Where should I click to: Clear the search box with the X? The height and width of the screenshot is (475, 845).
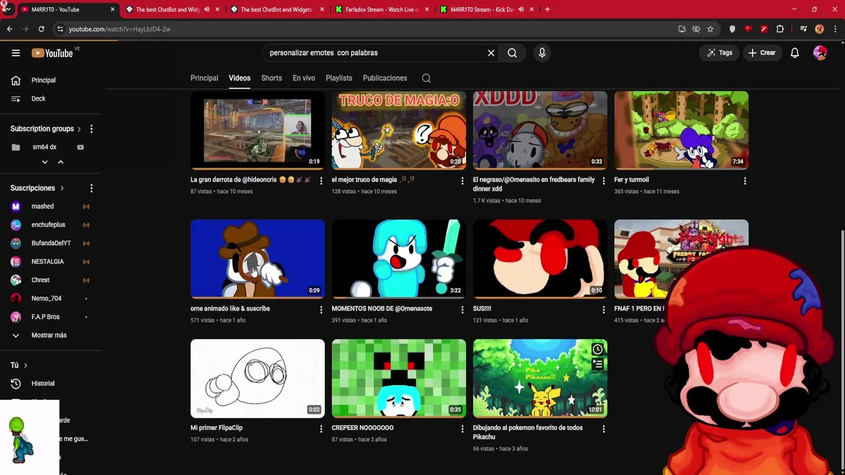(491, 53)
